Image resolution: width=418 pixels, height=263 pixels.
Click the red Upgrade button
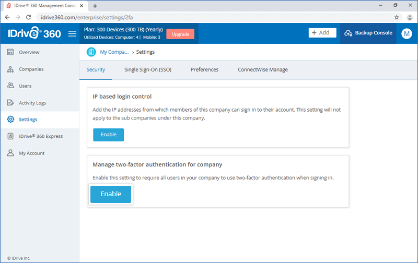coord(180,34)
